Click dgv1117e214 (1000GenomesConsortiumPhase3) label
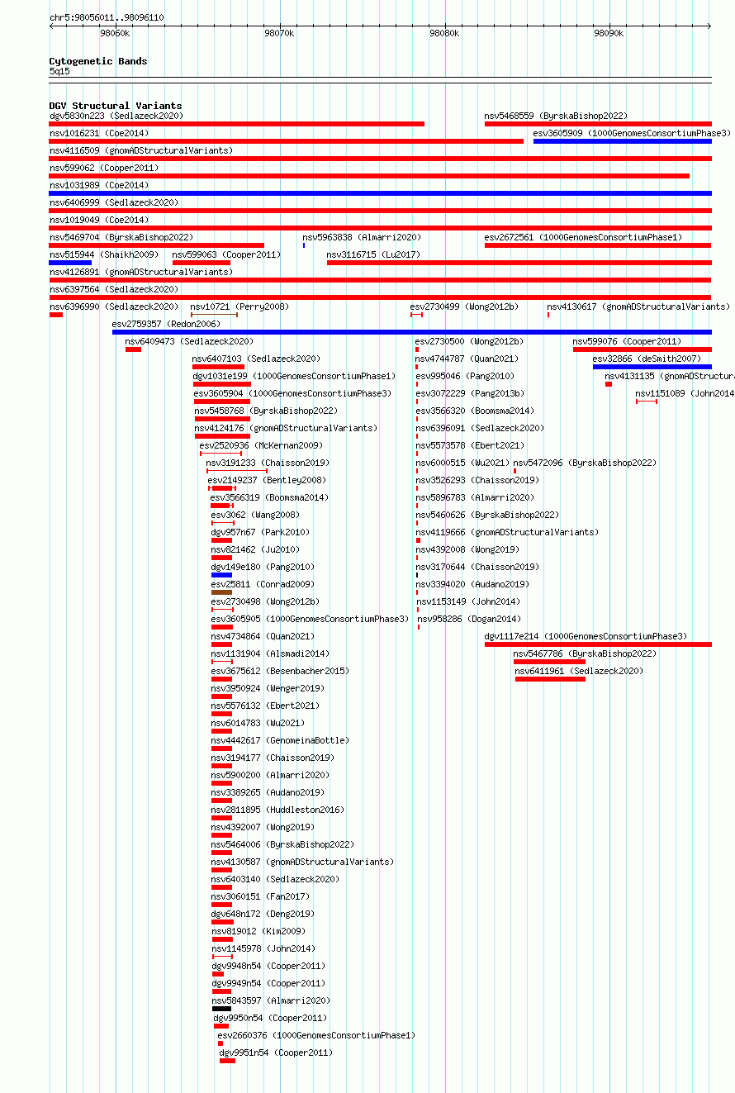The image size is (735, 1093). 586,637
